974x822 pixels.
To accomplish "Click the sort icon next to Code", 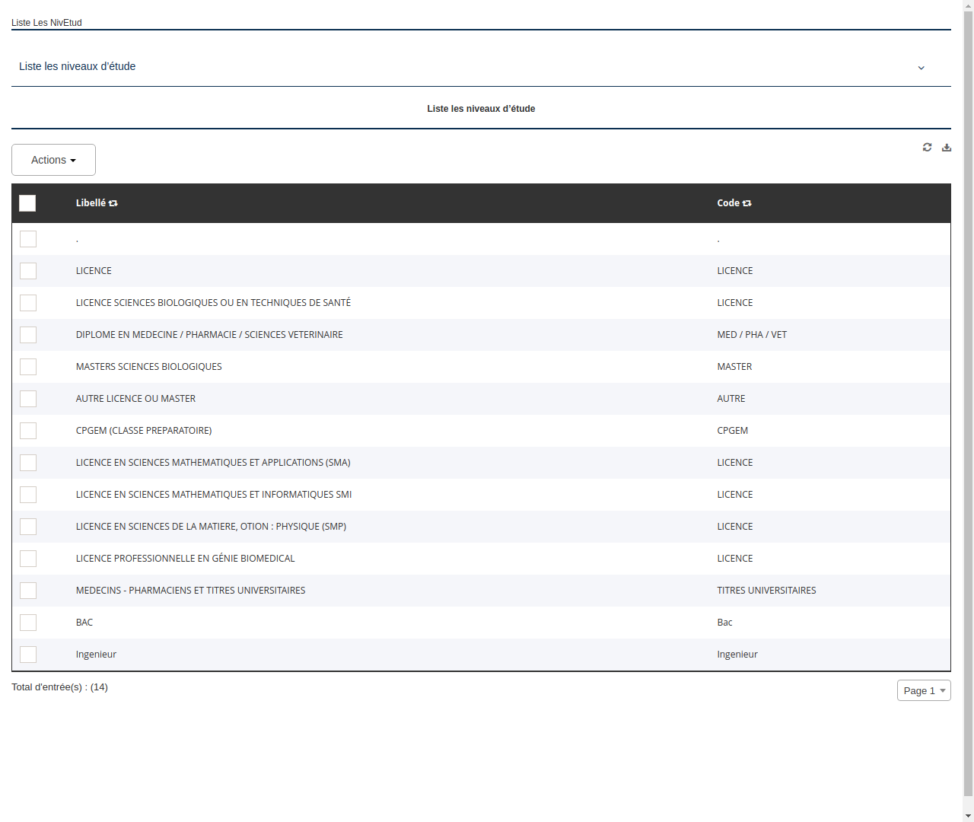I will pyautogui.click(x=746, y=203).
